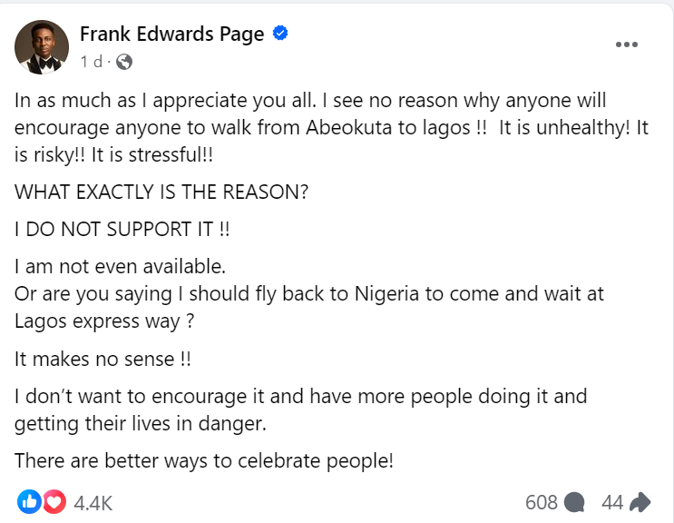The image size is (674, 523).
Task: Click the share arrow icon
Action: point(640,502)
